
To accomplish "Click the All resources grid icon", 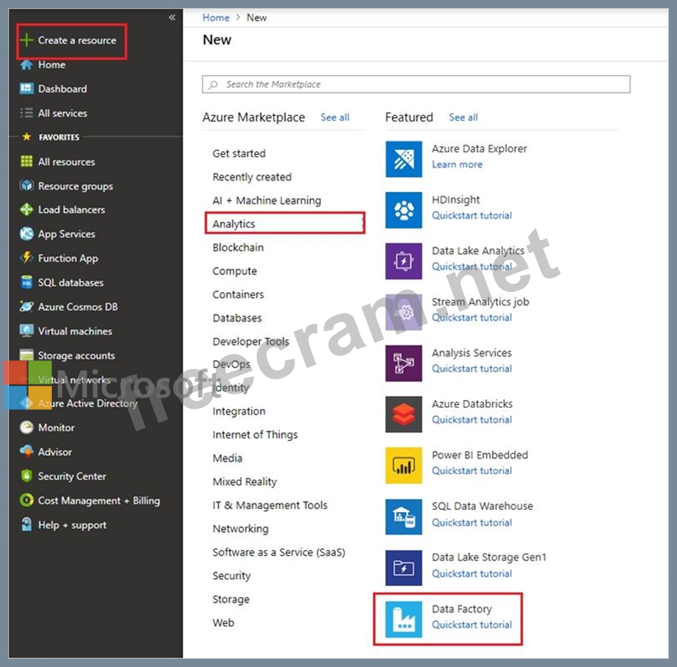I will click(26, 161).
